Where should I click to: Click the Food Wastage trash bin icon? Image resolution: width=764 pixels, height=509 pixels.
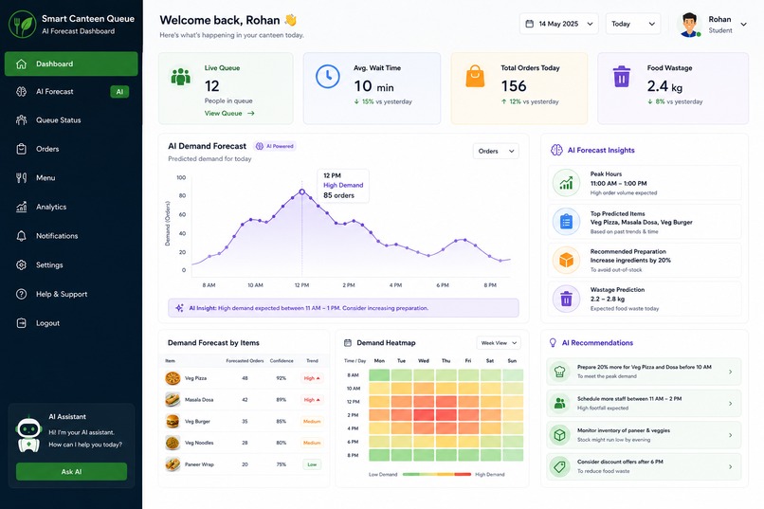[621, 77]
